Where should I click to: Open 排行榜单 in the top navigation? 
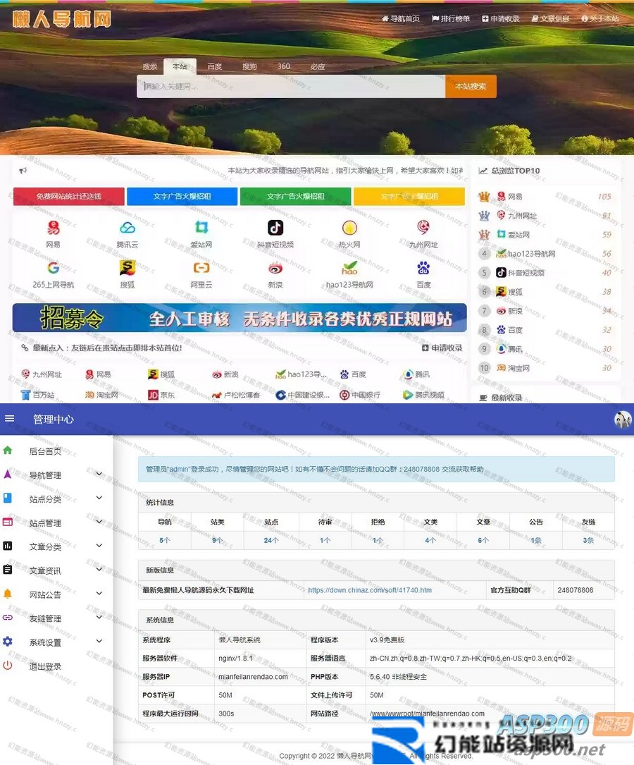point(451,18)
